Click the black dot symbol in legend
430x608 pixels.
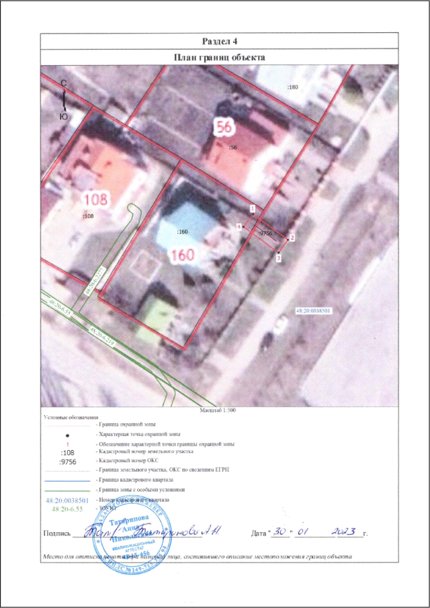(68, 435)
